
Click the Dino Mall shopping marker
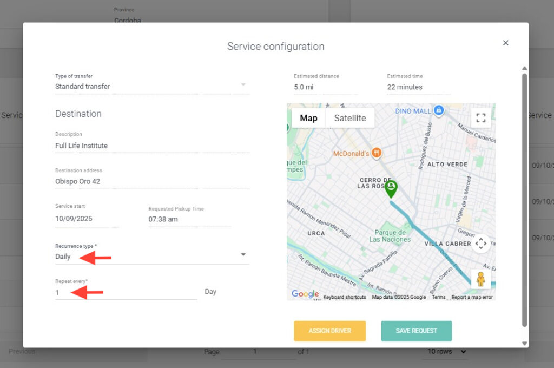click(x=439, y=110)
